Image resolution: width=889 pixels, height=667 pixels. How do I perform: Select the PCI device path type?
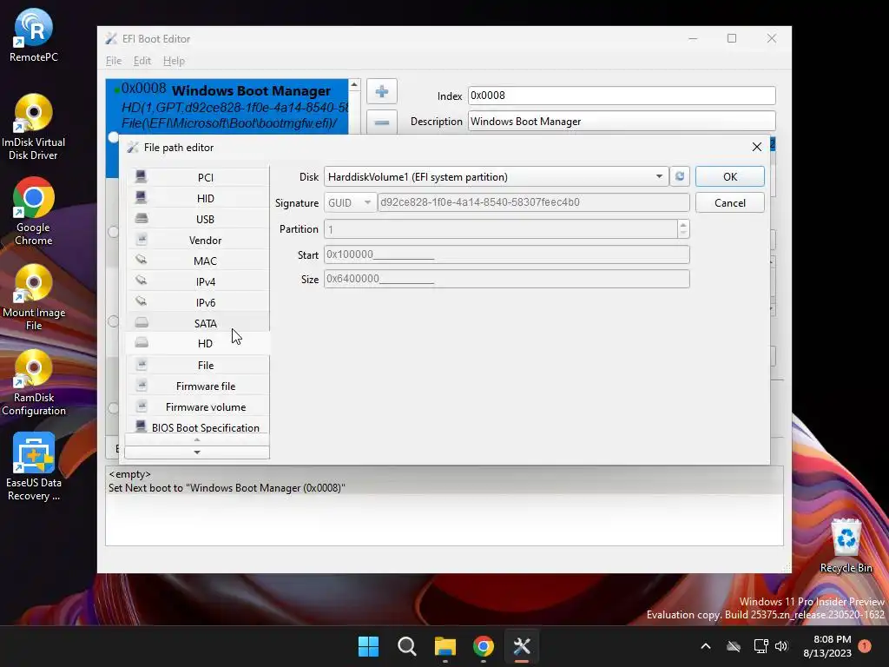pyautogui.click(x=197, y=177)
